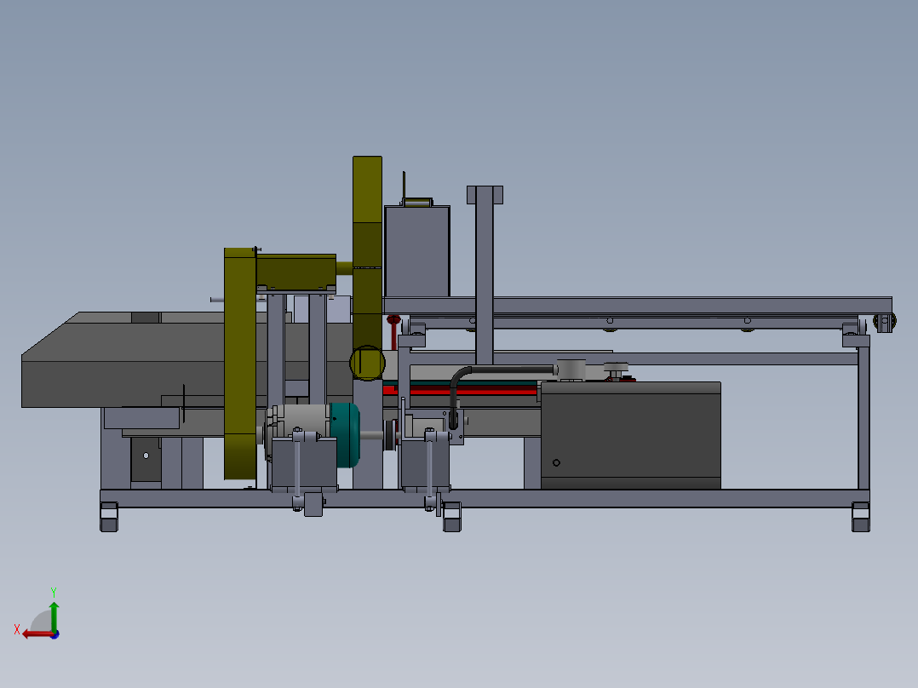Screen dimensions: 918x688
Task: Select the upper long horizontal rail
Action: 637,305
